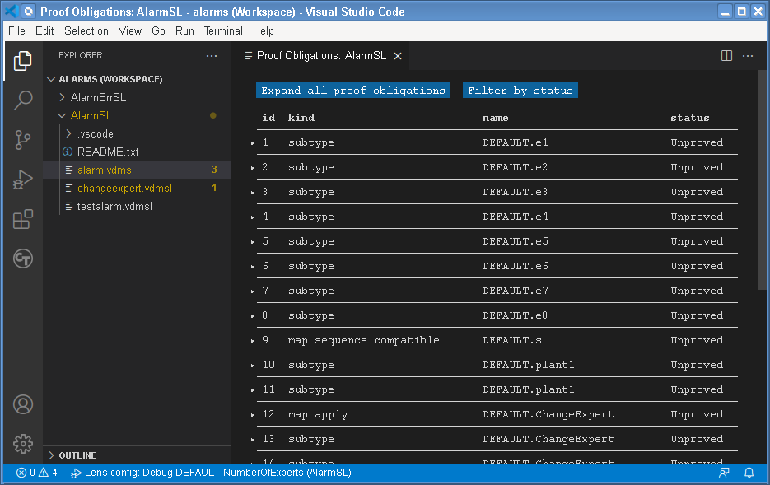Viewport: 770px width, 485px height.
Task: Expand proof obligation row 1
Action: coord(252,142)
